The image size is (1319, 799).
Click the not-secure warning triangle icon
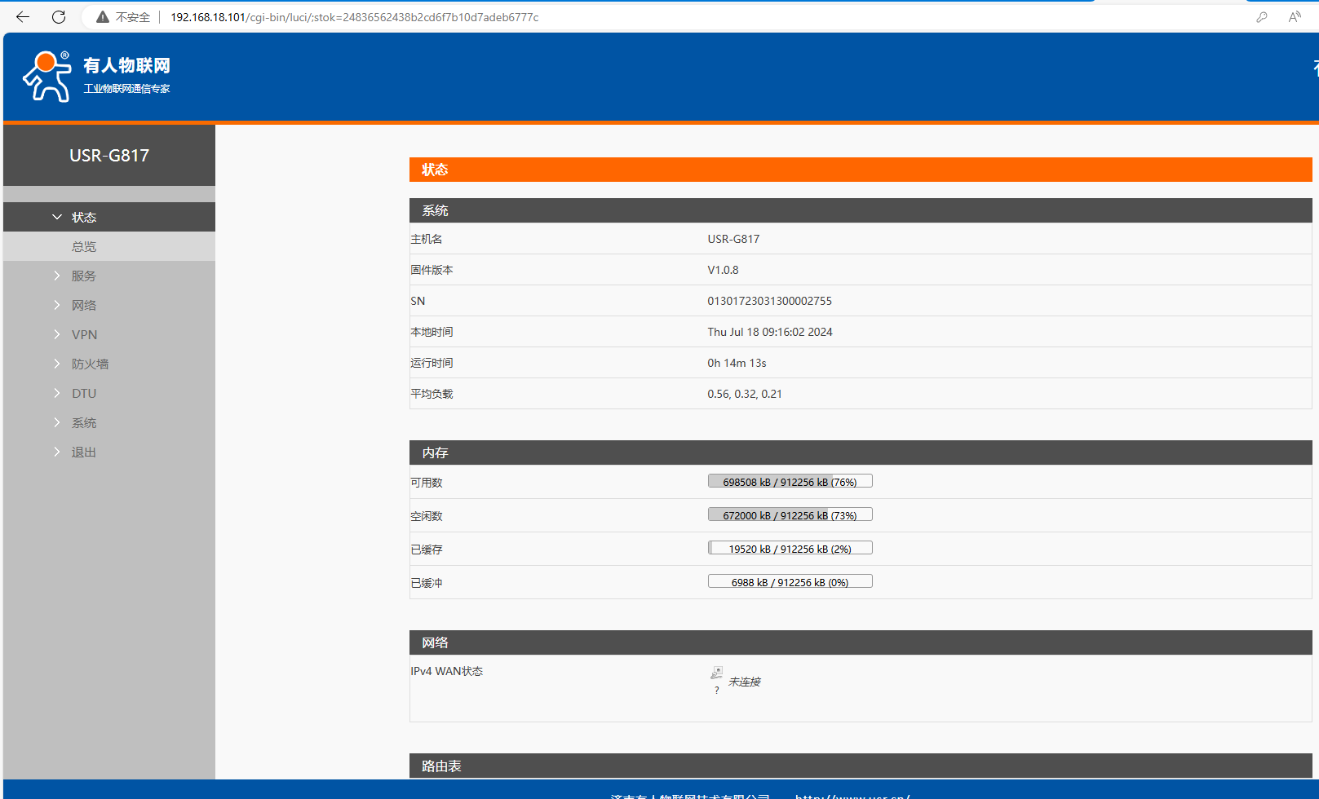pyautogui.click(x=103, y=17)
